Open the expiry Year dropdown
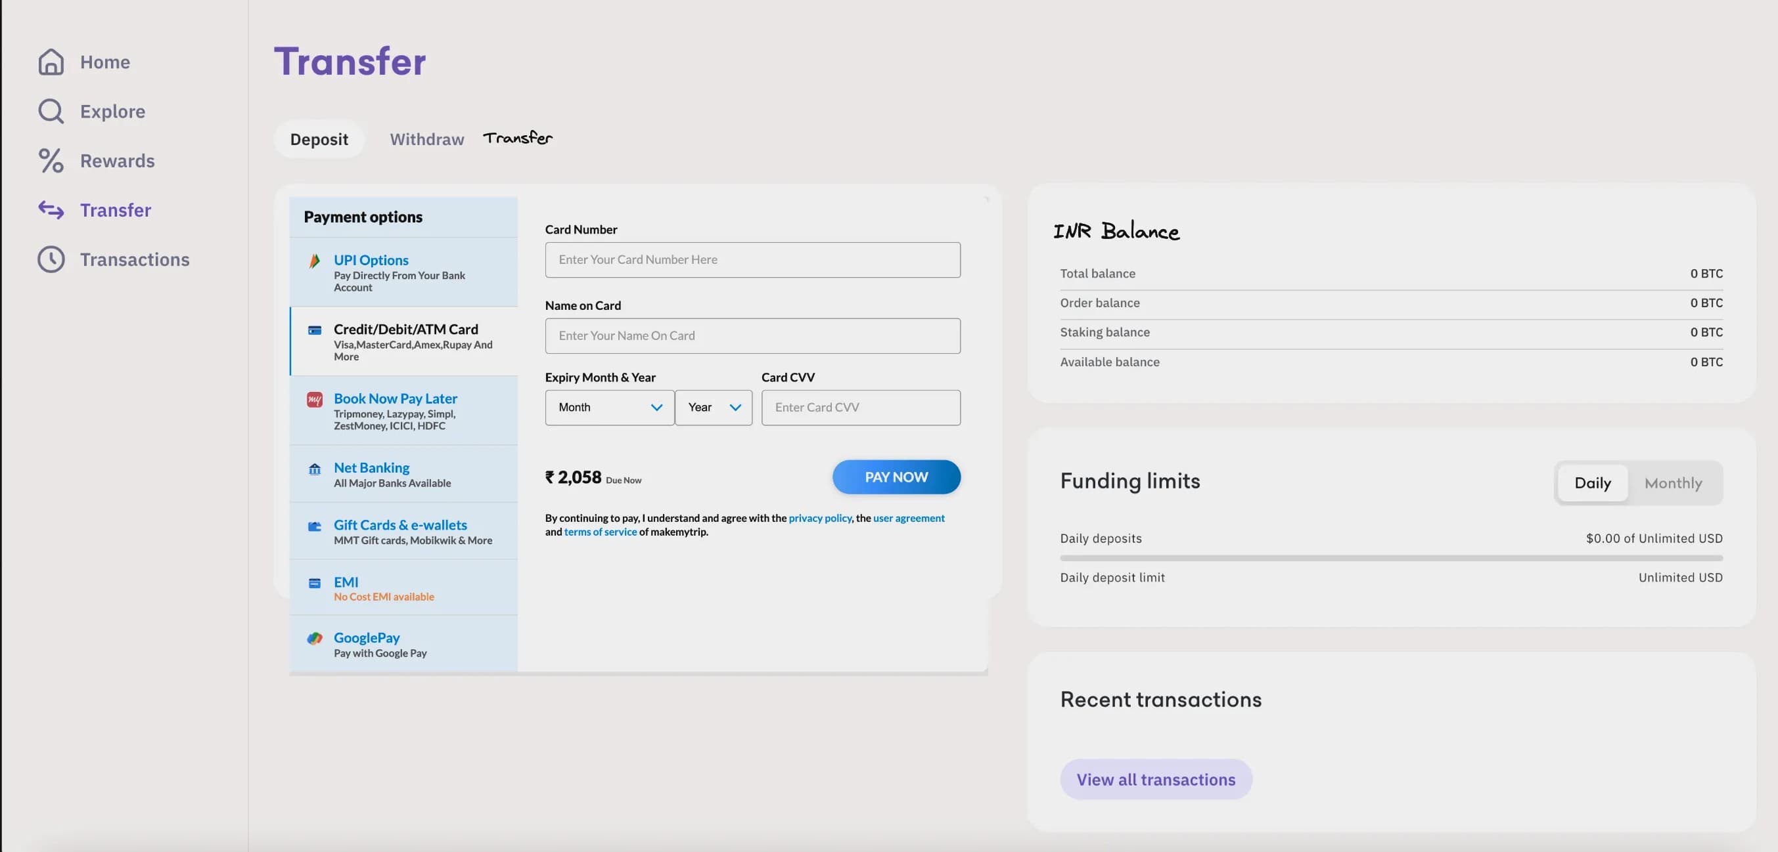 click(713, 408)
